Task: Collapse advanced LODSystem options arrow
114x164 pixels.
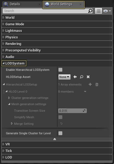Action: point(55,139)
